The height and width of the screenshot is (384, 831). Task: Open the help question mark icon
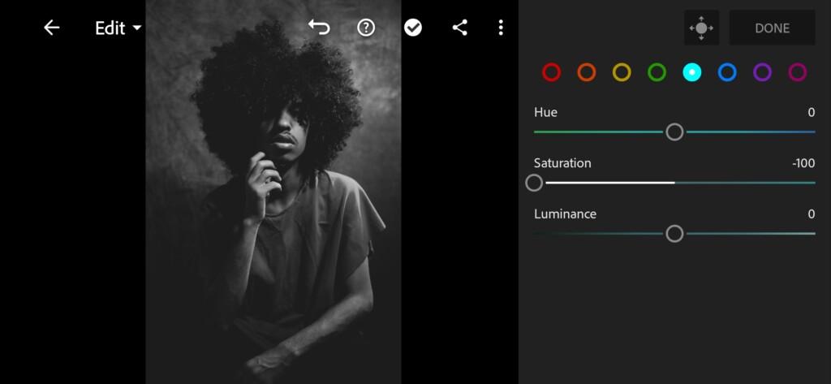366,28
